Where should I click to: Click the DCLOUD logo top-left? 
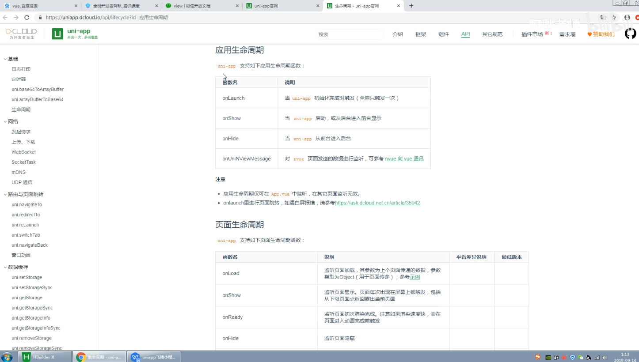(21, 34)
